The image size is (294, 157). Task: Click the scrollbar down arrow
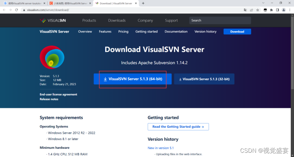click(x=292, y=156)
